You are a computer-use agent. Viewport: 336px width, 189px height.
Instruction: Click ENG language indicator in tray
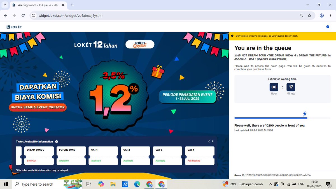pos(301,184)
